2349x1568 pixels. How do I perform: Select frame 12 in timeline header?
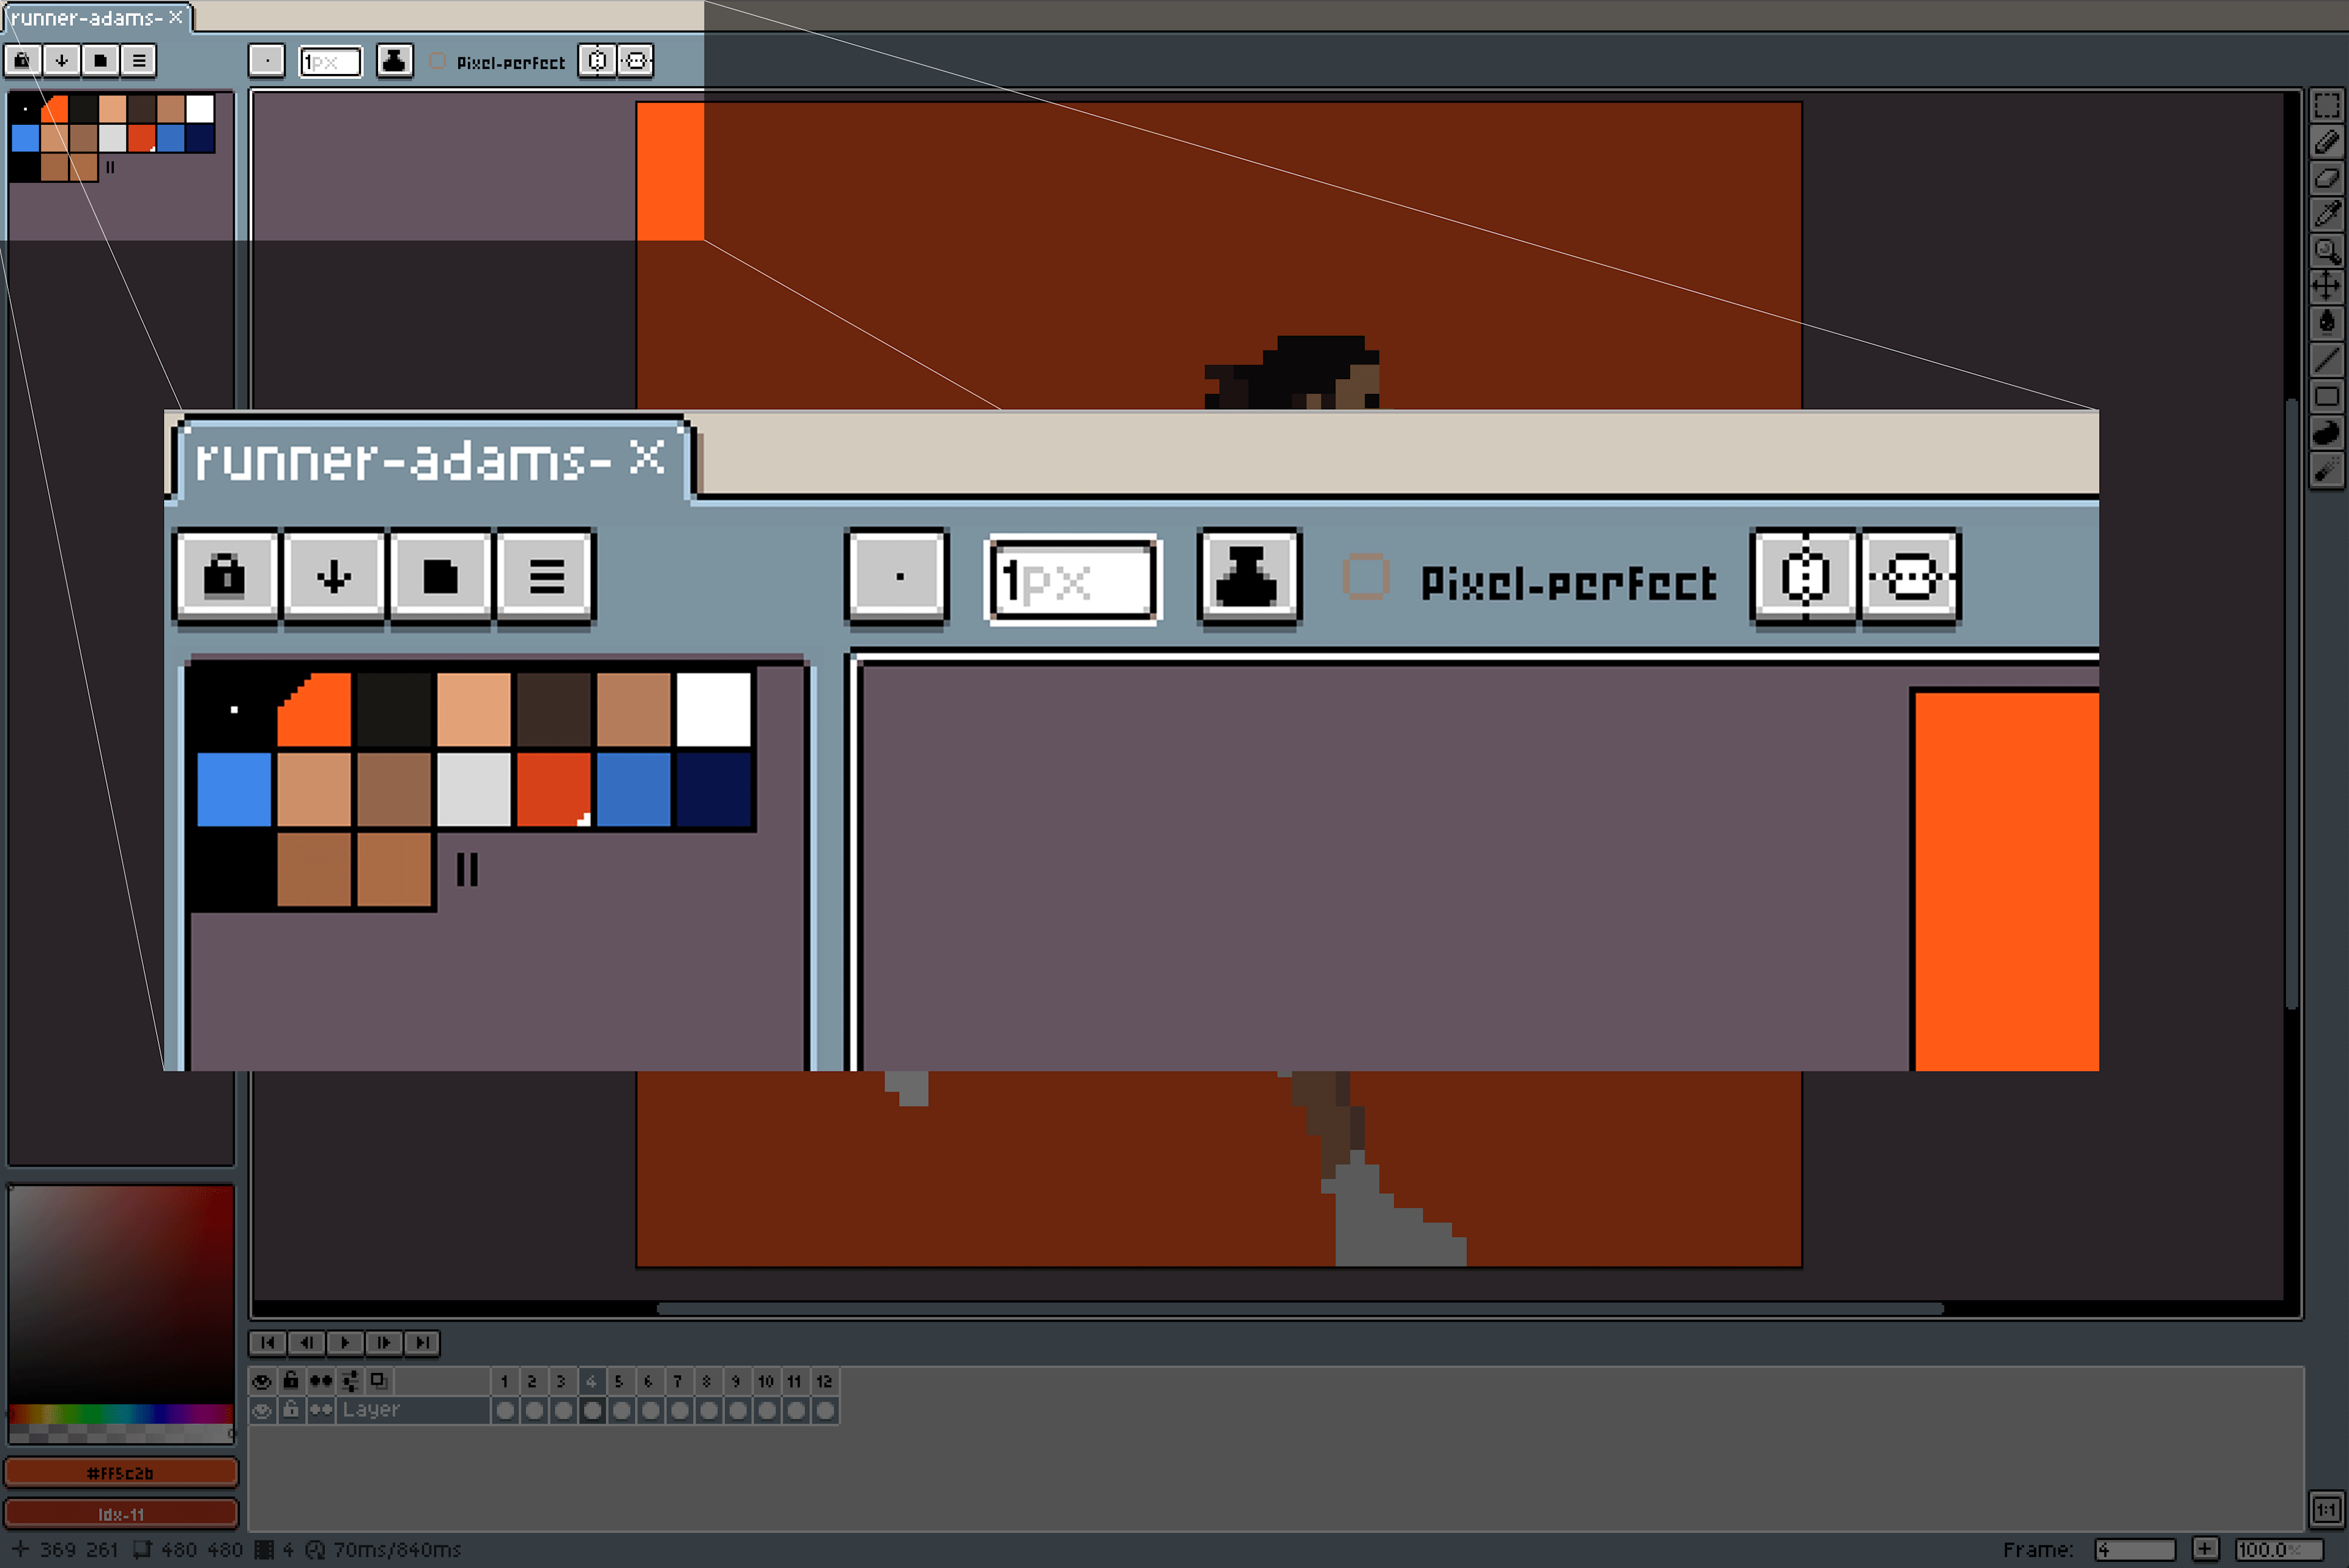(x=824, y=1381)
